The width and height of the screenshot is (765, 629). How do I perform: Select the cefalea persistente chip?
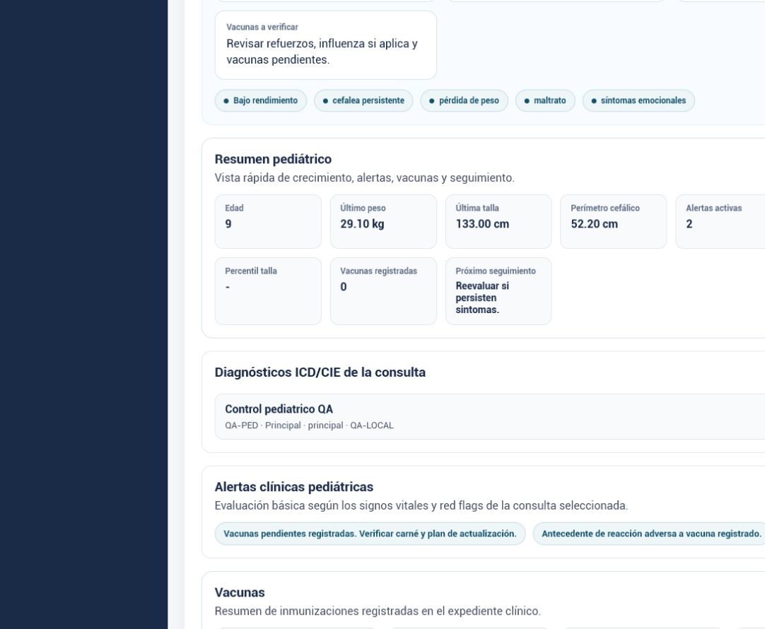click(363, 100)
